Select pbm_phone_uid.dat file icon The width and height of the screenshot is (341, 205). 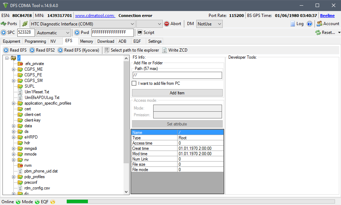[x=20, y=171]
